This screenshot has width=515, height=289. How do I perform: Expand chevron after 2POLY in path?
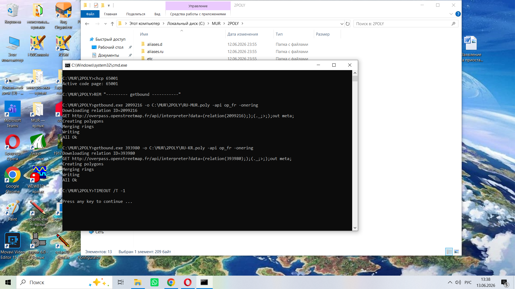click(242, 24)
